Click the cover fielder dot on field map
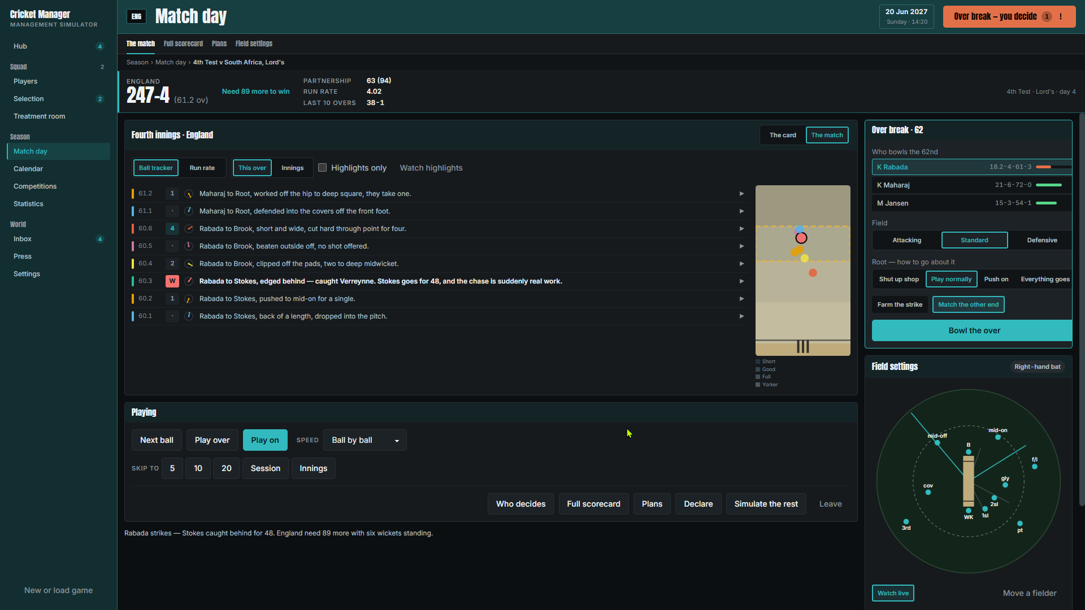Viewport: 1085px width, 610px height. [x=928, y=493]
